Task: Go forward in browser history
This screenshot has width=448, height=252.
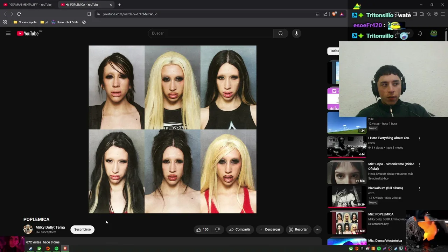Action: tap(12, 14)
